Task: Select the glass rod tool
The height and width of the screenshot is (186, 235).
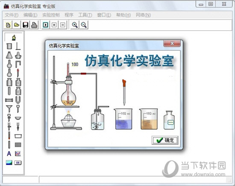Action: tap(9, 145)
